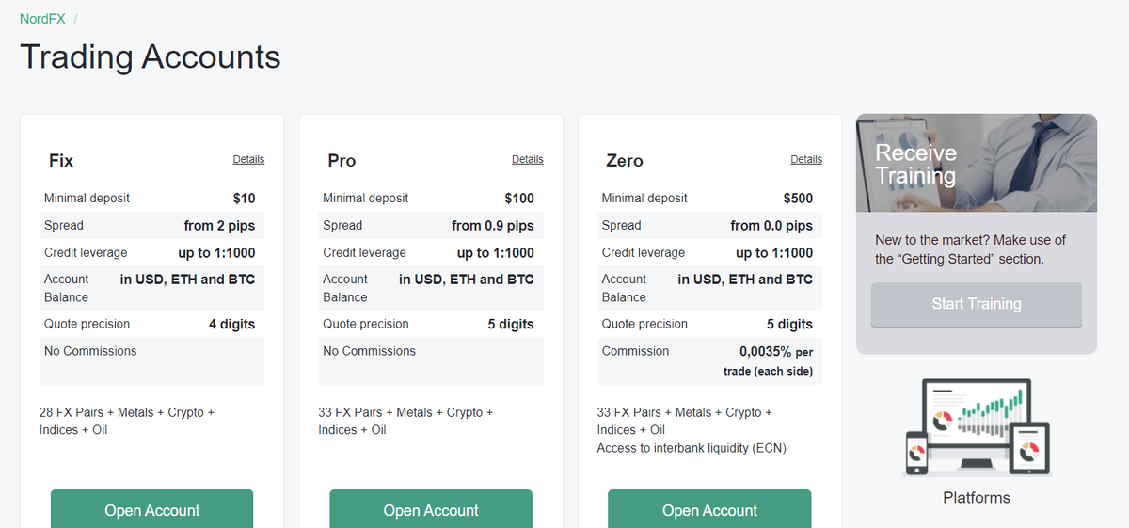This screenshot has width=1129, height=528.
Task: Click the Platforms devices icon
Action: pyautogui.click(x=977, y=427)
